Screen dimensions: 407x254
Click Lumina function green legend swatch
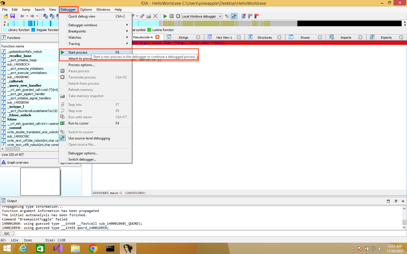click(149, 30)
